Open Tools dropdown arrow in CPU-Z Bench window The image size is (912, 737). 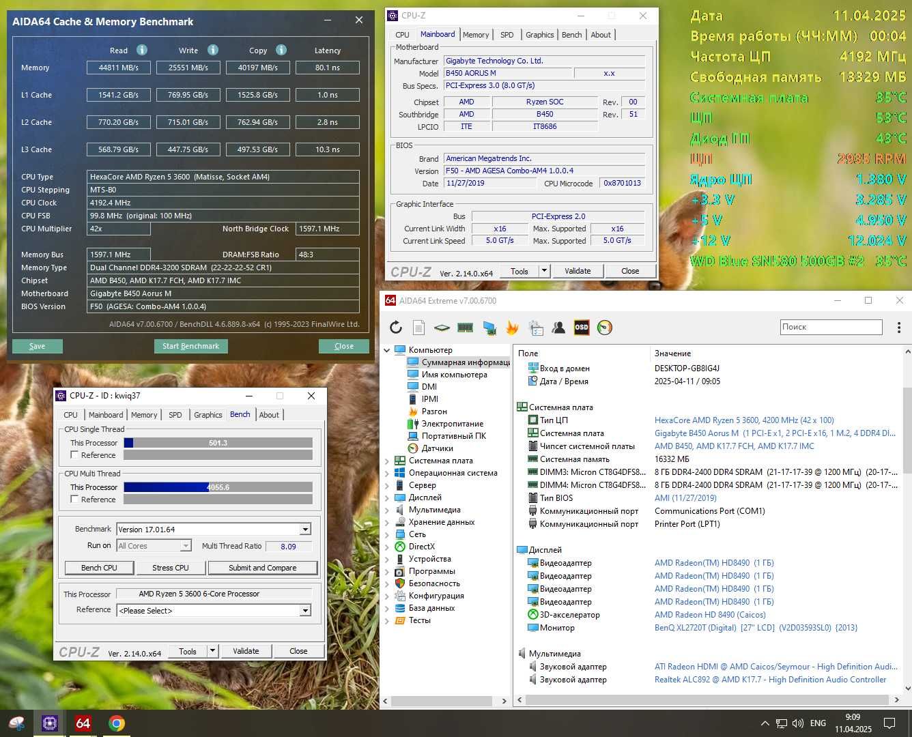point(212,651)
